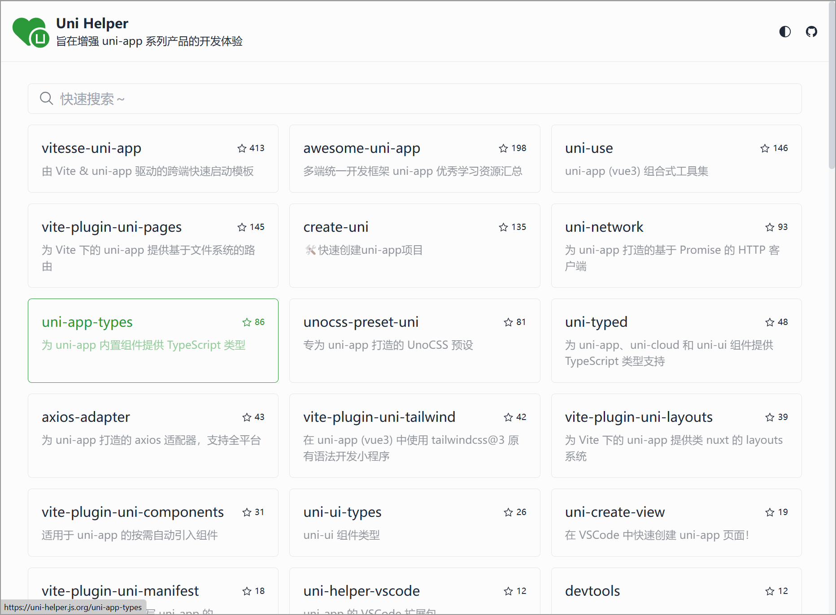Image resolution: width=836 pixels, height=615 pixels.
Task: Open vite-plugin-uni-components project title
Action: [x=132, y=512]
